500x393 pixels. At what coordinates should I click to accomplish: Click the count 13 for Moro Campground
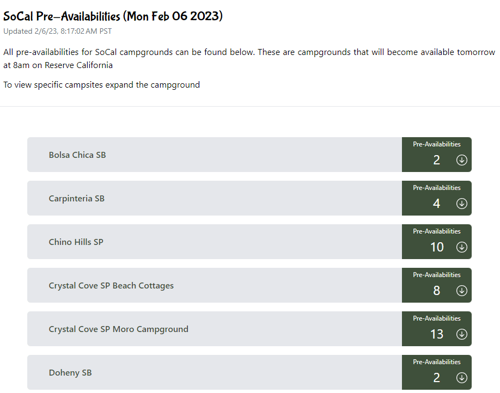[437, 334]
